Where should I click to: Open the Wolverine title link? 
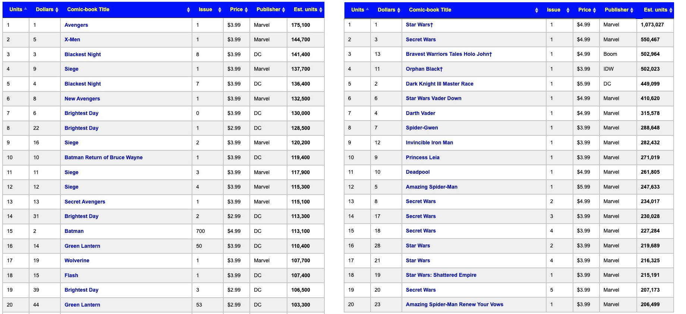(77, 260)
